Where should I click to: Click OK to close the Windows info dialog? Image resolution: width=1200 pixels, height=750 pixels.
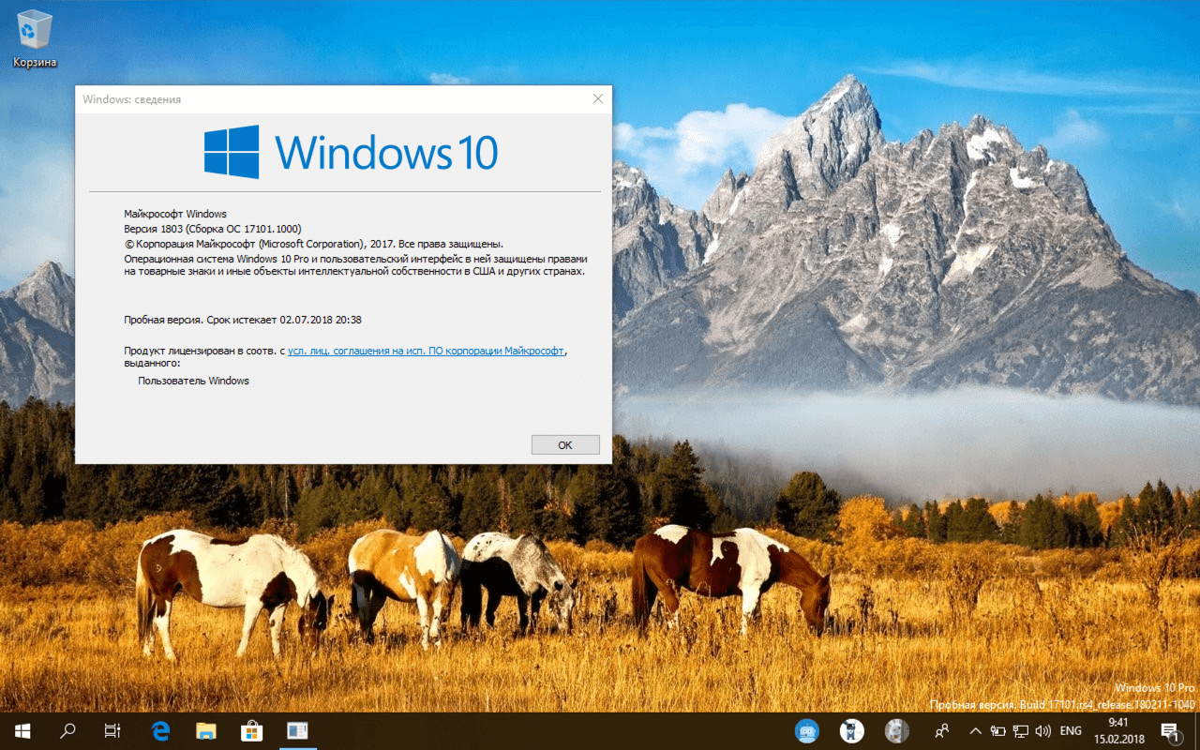pyautogui.click(x=565, y=443)
